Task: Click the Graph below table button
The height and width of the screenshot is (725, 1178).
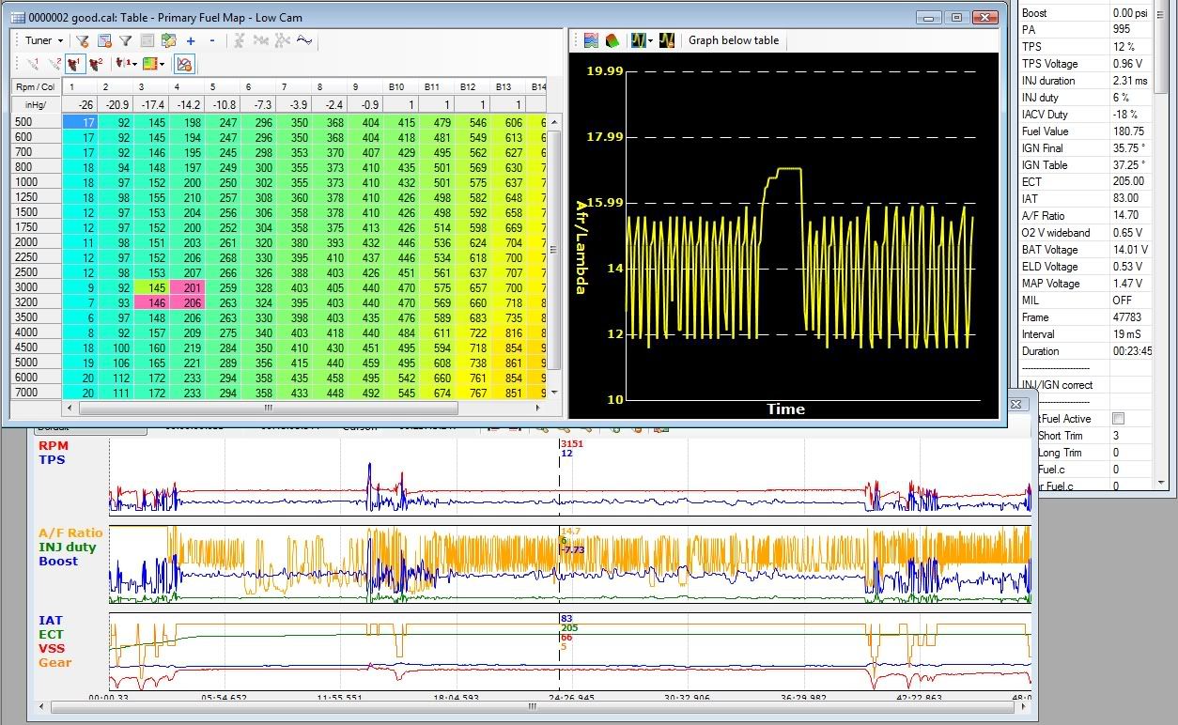Action: tap(734, 40)
